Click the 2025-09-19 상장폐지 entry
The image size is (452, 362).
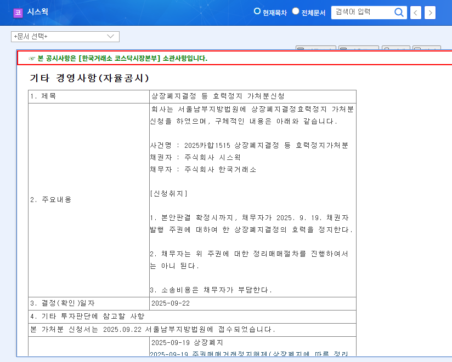click(187, 342)
